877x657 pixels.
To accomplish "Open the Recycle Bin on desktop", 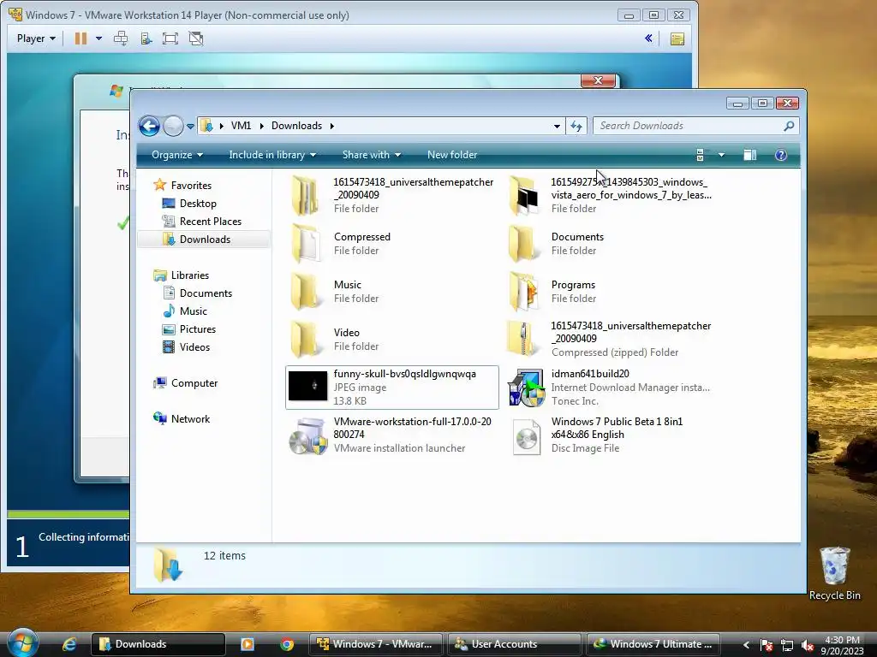I will [x=834, y=573].
